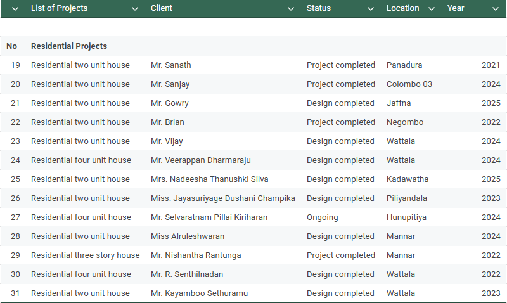507x303 pixels.
Task: Select the Mr. Veerappan Dharmaraju cell
Action: pos(200,160)
